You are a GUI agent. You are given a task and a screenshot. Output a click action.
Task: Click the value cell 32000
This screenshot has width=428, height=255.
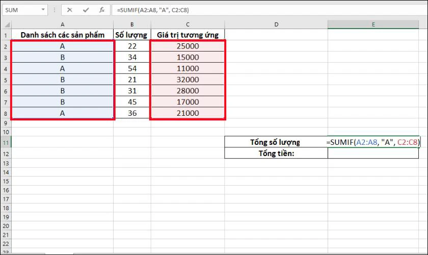tap(188, 80)
